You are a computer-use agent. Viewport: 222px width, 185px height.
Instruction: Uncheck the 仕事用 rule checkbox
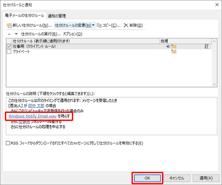9,46
